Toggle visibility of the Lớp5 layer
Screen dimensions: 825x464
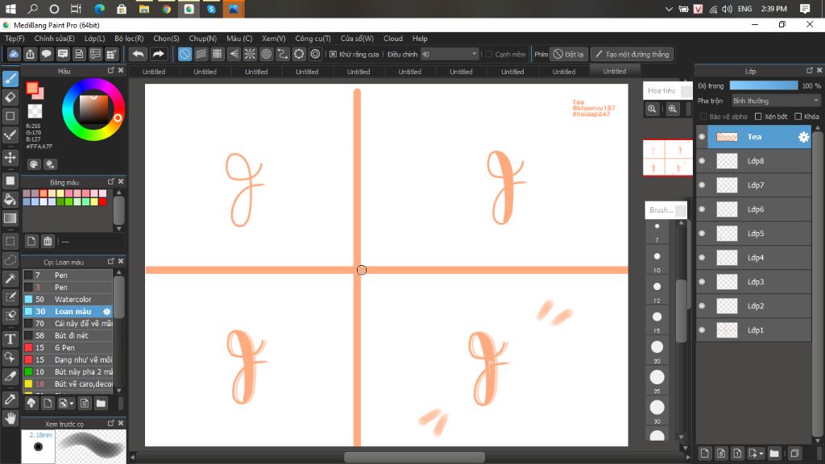tap(702, 234)
